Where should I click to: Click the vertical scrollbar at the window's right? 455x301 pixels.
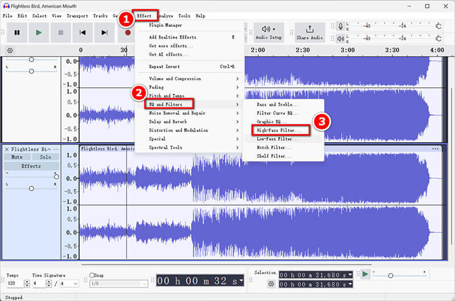[452, 166]
